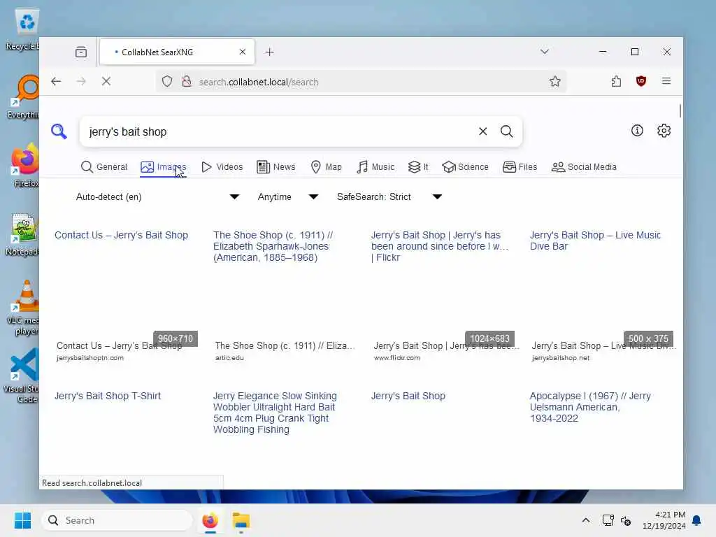Screen dimensions: 716x537
Task: Open recent browsing tab view
Action: point(81,52)
